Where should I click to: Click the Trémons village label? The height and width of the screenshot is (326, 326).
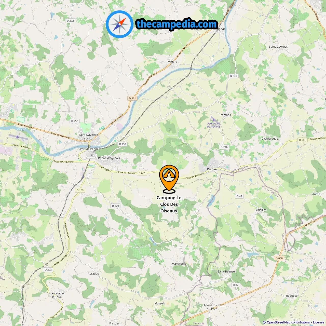pyautogui.click(x=225, y=115)
